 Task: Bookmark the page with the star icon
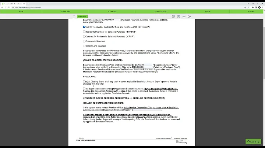coord(248,7)
